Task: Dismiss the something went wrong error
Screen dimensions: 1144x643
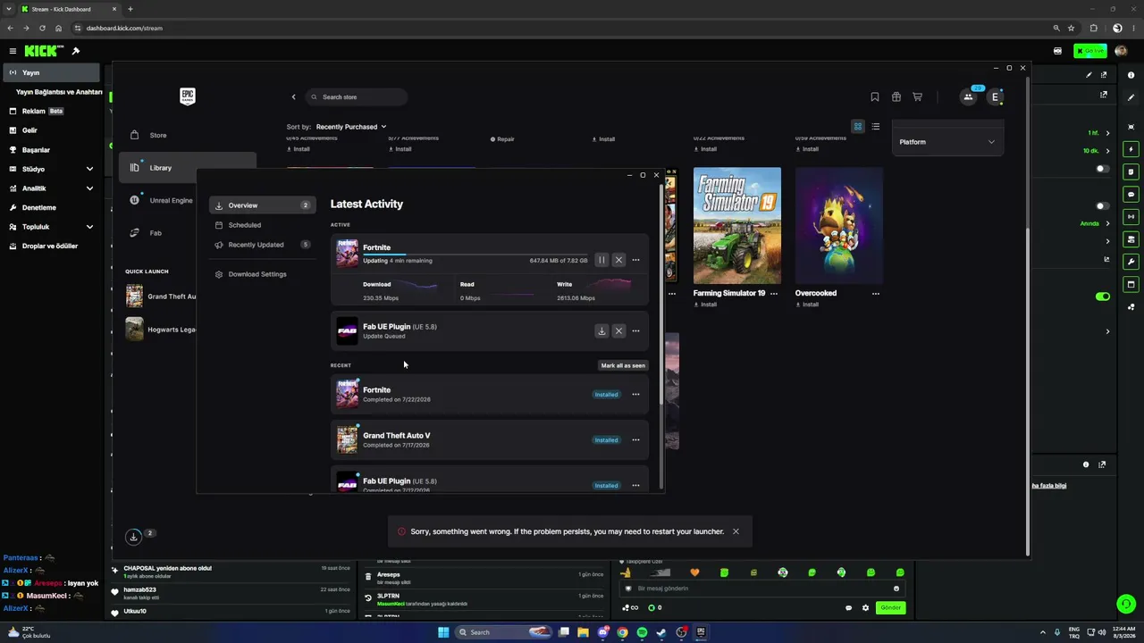Action: click(x=736, y=531)
